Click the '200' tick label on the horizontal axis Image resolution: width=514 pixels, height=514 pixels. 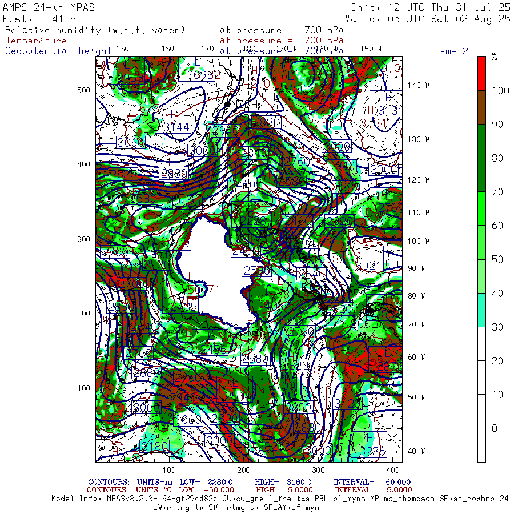[x=243, y=470]
